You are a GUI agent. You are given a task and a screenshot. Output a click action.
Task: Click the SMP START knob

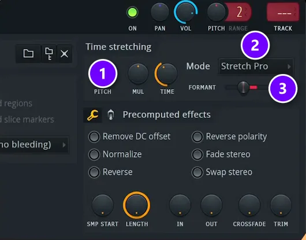click(103, 205)
